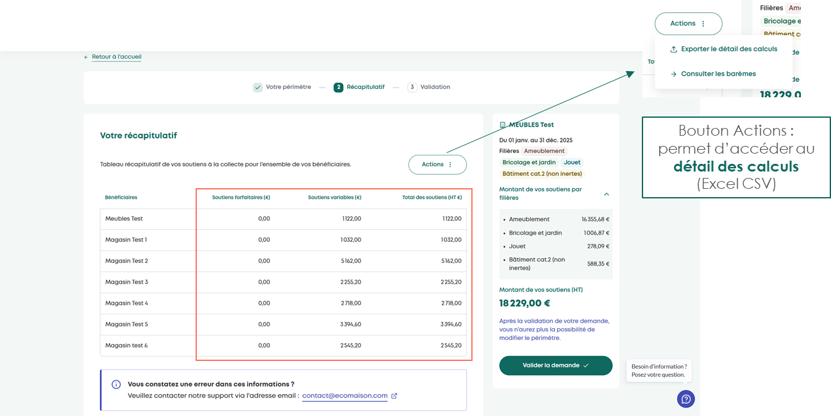
Task: Go to the Votre périmètre step
Action: point(289,87)
